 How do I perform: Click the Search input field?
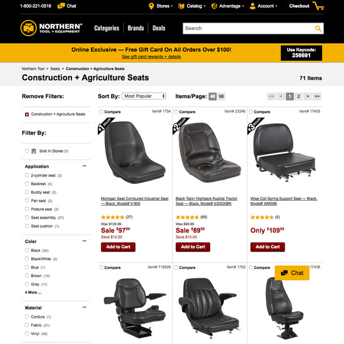pos(248,28)
